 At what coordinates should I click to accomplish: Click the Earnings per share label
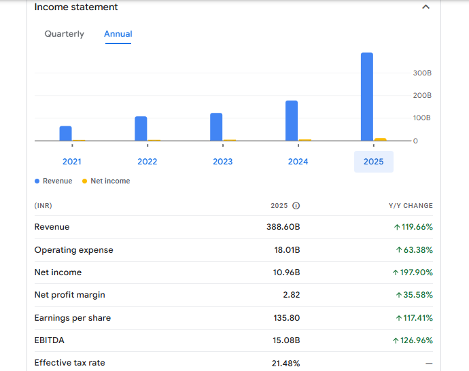(x=72, y=318)
